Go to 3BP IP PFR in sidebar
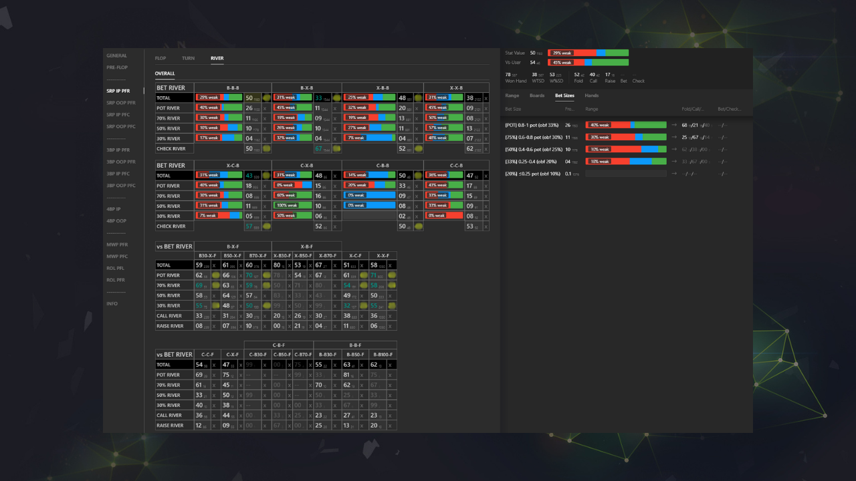Image resolution: width=856 pixels, height=481 pixels. pos(118,150)
